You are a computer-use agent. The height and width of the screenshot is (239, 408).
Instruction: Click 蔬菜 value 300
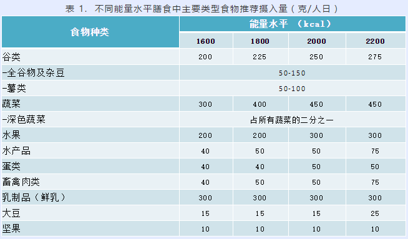[x=205, y=104]
